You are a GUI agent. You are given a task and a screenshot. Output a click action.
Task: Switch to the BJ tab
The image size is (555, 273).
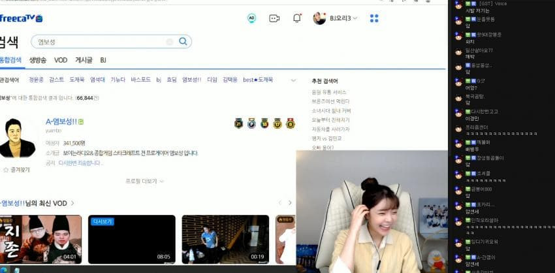coord(103,60)
